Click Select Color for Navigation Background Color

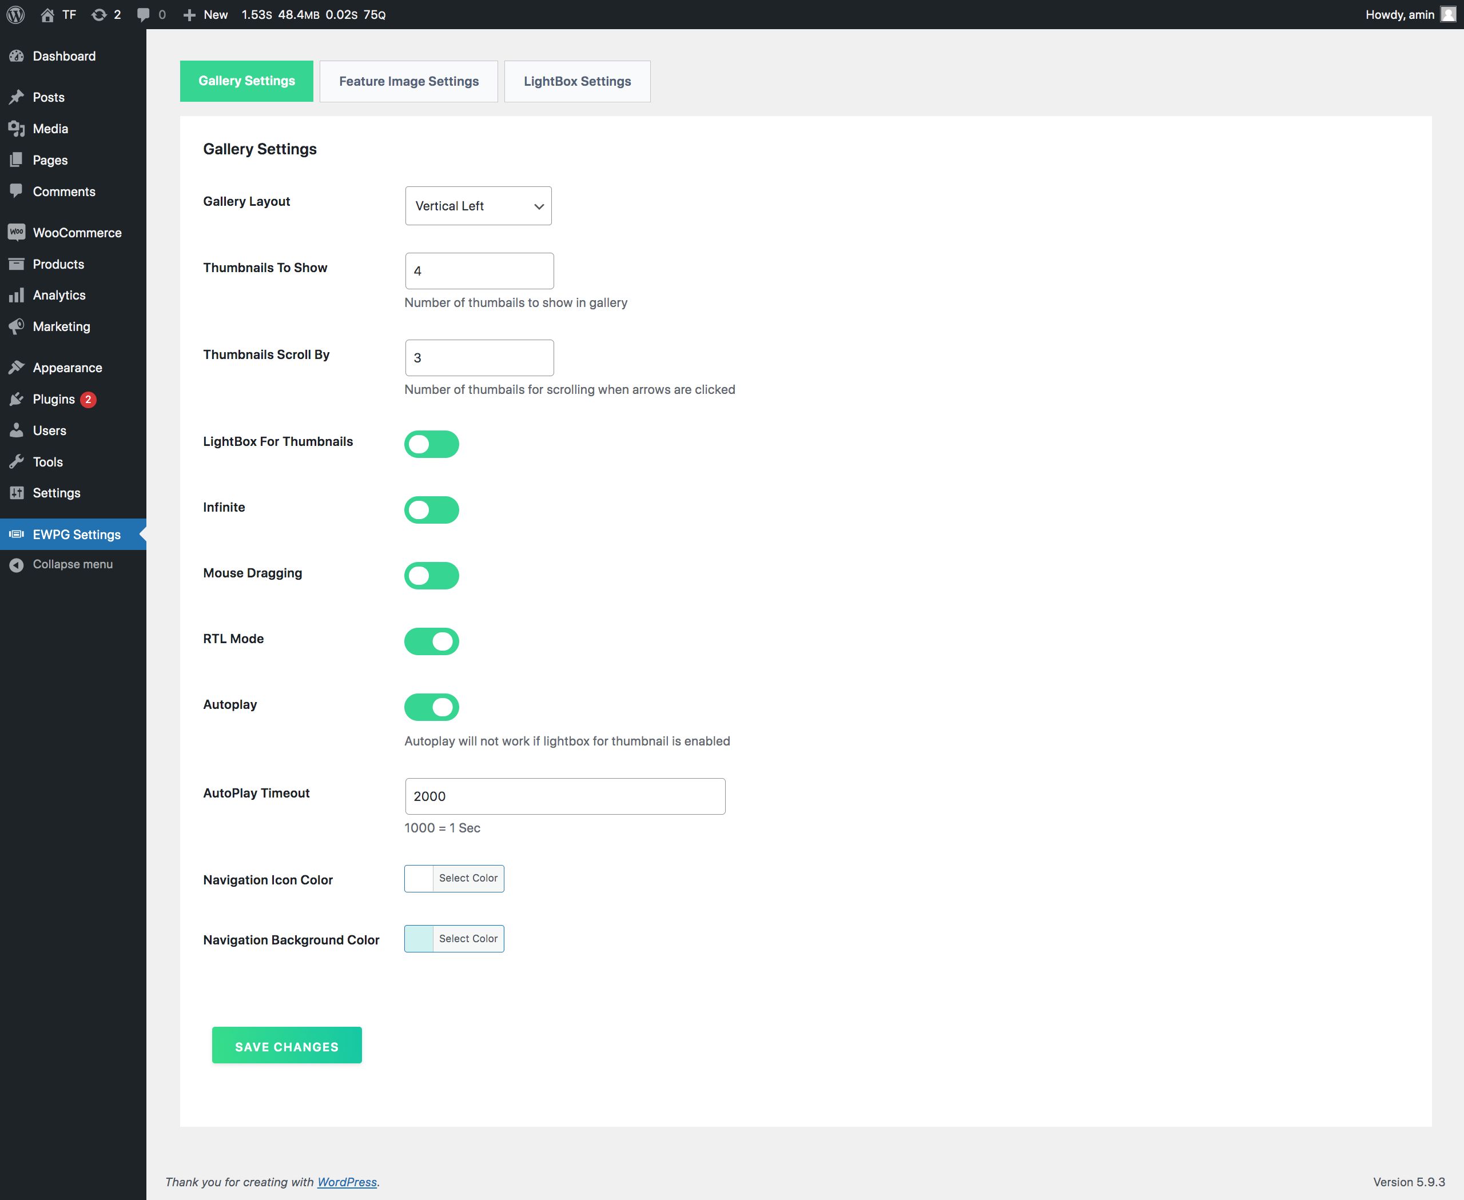pyautogui.click(x=468, y=939)
